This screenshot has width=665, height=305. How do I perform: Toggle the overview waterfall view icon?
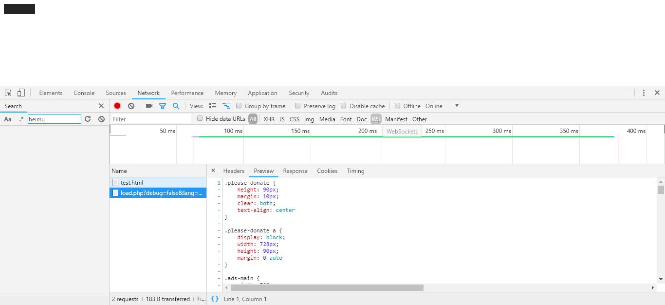coord(226,106)
